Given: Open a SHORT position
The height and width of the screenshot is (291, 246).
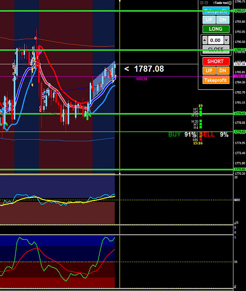Looking at the screenshot, I should 216,61.
